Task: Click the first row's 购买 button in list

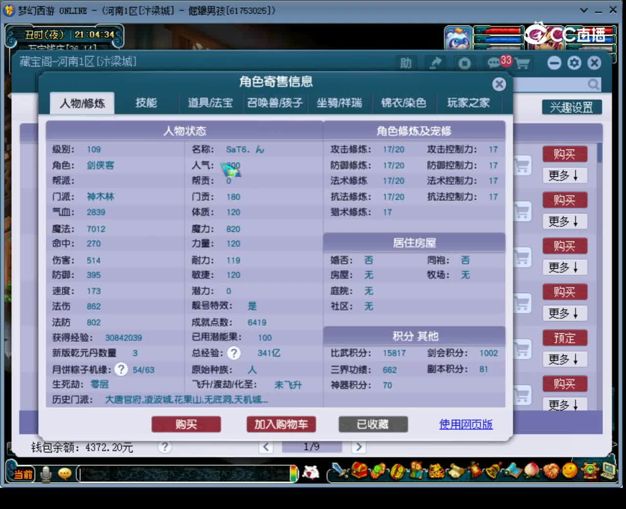Action: [565, 154]
